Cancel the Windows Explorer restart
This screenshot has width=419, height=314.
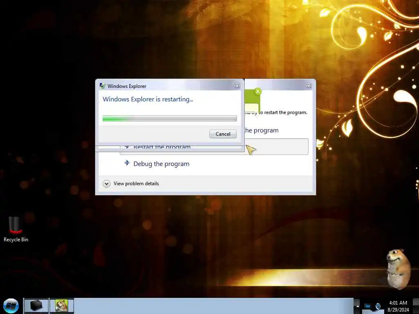click(x=223, y=134)
